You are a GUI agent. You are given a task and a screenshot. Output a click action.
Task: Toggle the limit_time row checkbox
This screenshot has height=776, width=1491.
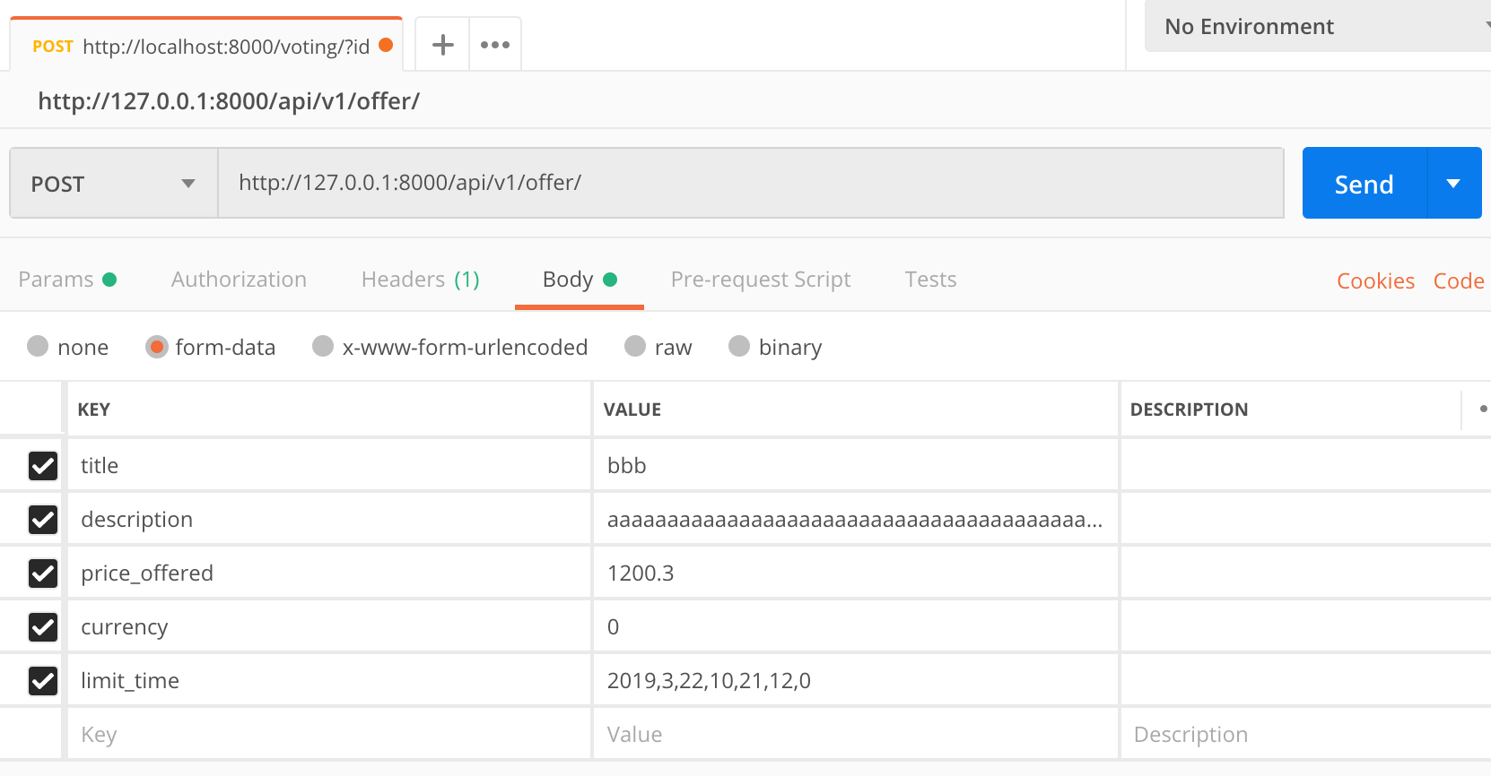[43, 680]
